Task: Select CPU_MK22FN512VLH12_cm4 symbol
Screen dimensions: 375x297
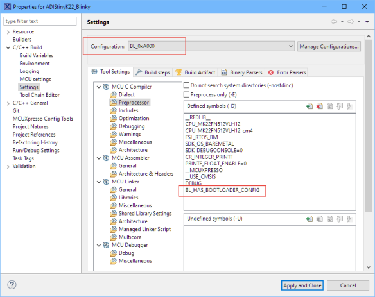Action: click(219, 130)
